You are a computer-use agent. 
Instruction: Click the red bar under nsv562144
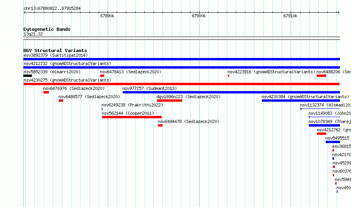(132, 117)
